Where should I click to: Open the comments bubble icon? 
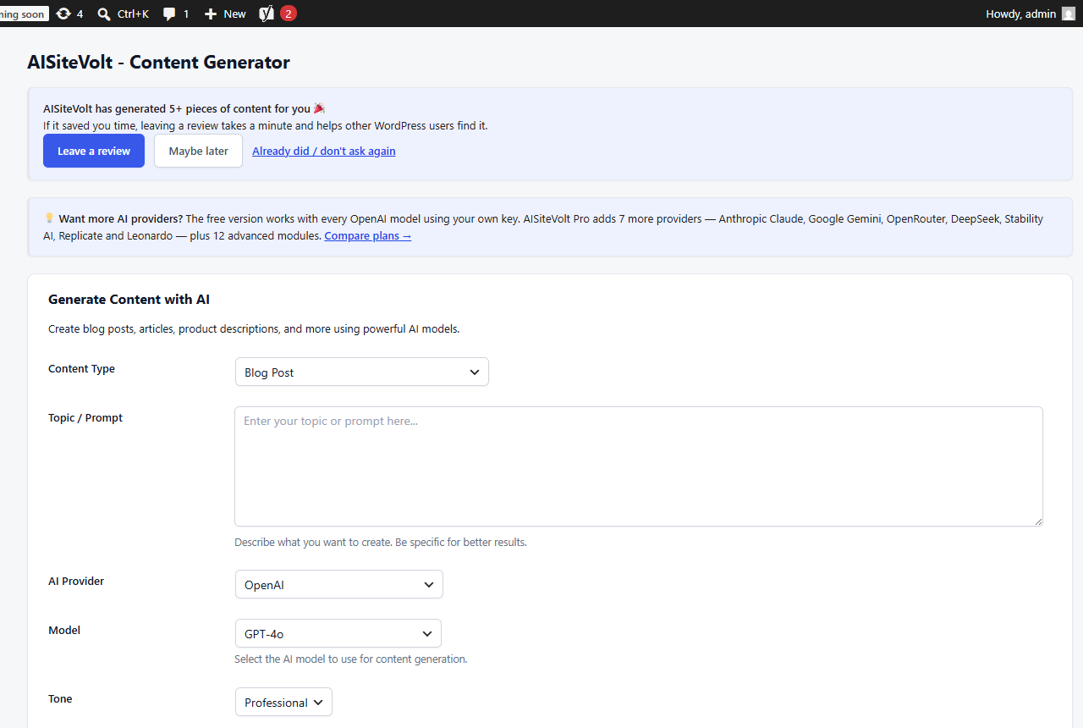169,14
